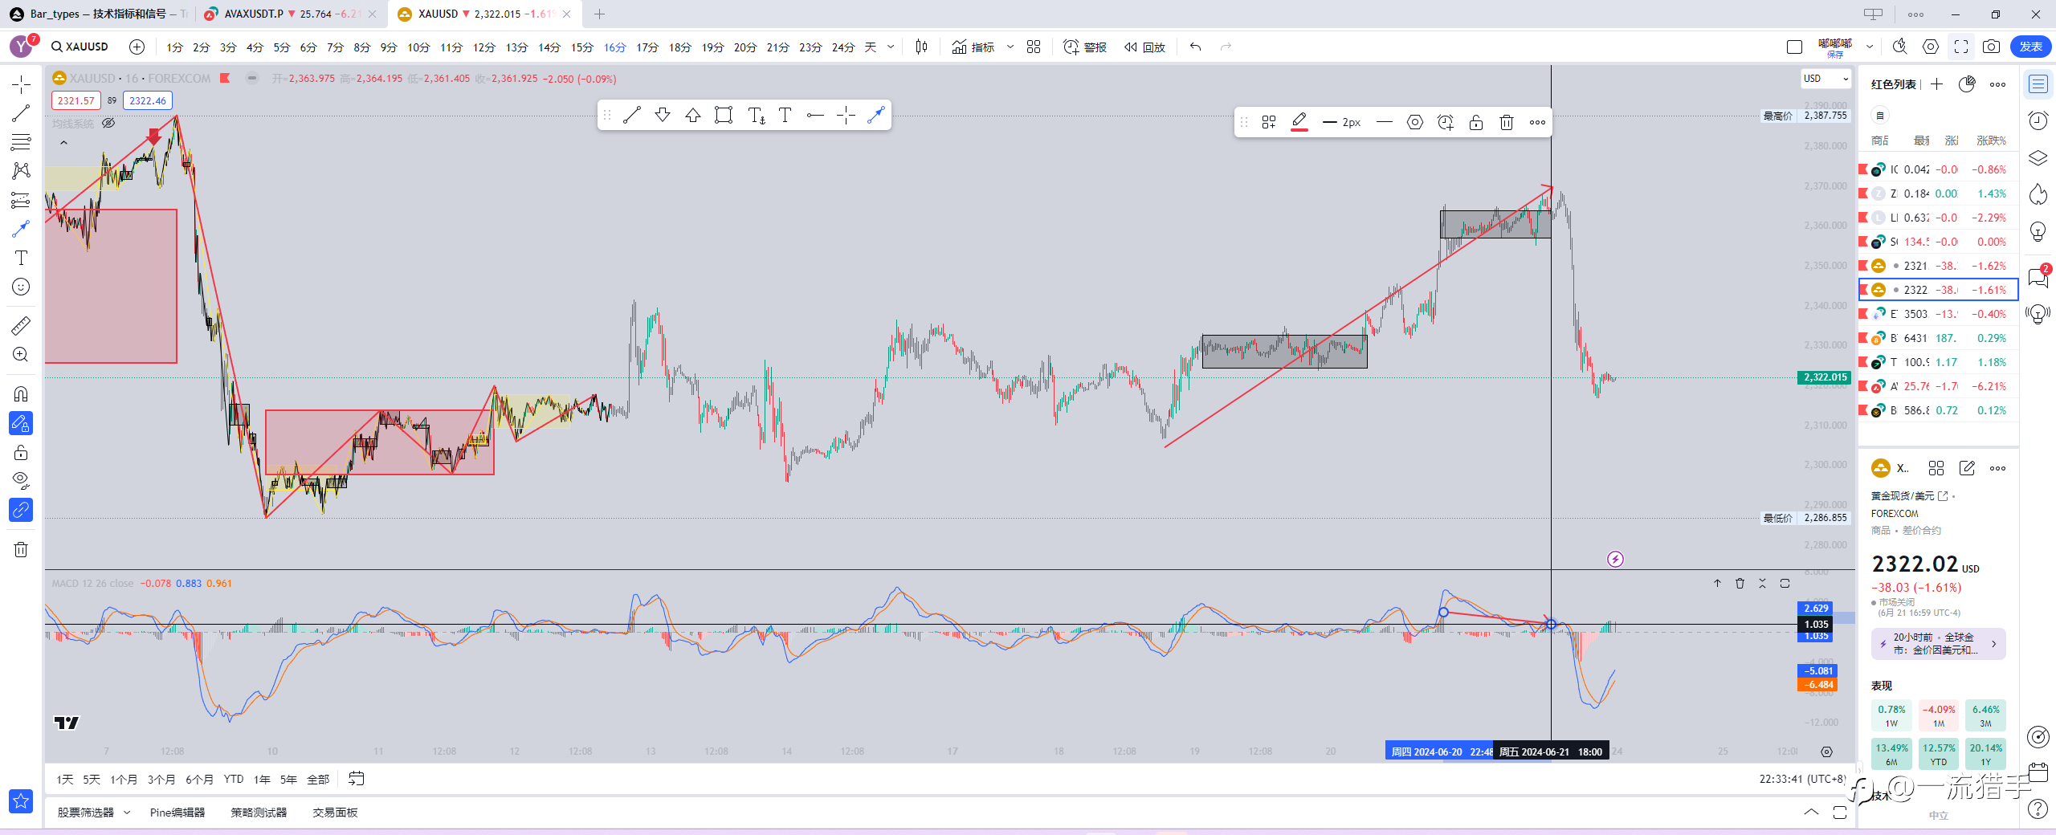Open favorites star at bottom left
2056x835 pixels.
coord(21,800)
